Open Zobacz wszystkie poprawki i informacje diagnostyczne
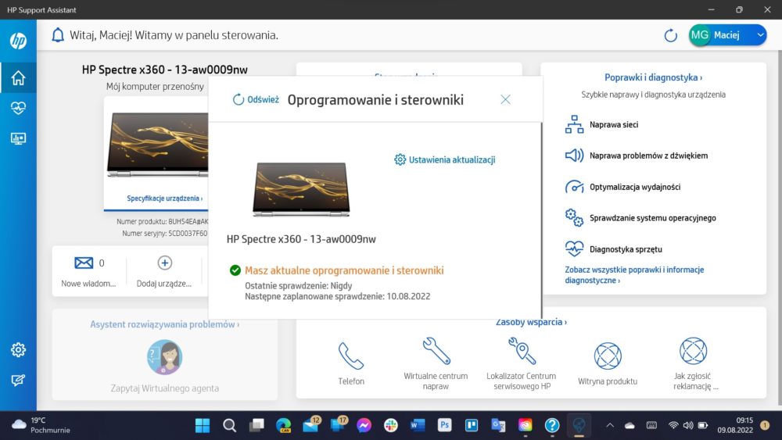 click(634, 275)
